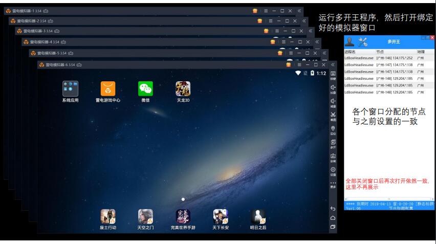Collapse sidebar chevron of 雷电模拟器-5 window

324,53
